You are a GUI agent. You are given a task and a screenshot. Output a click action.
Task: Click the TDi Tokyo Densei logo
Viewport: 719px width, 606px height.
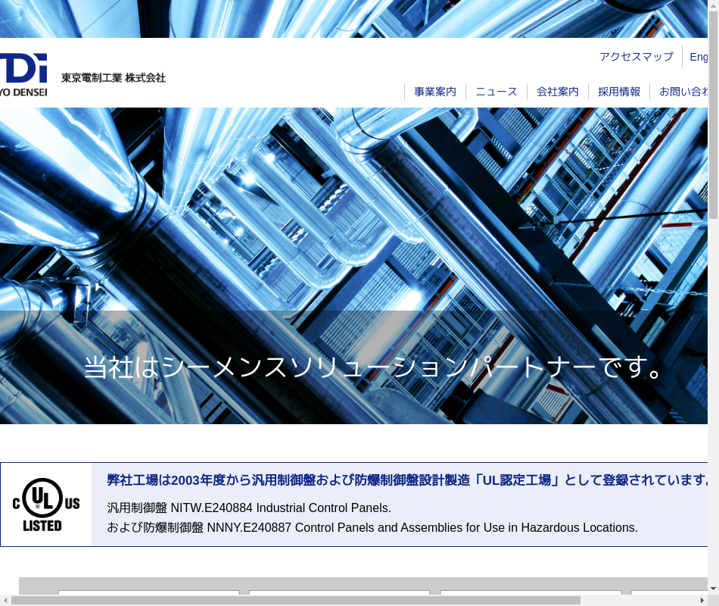click(23, 74)
